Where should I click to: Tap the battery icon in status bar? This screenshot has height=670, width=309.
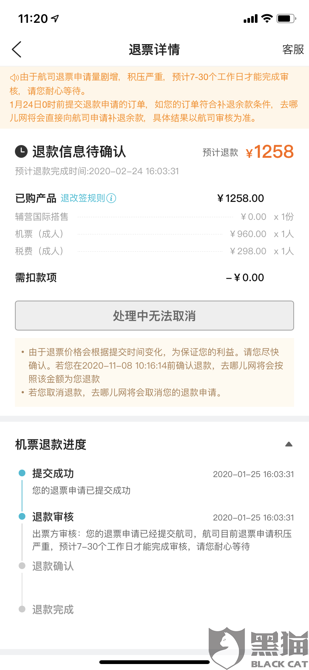[286, 18]
